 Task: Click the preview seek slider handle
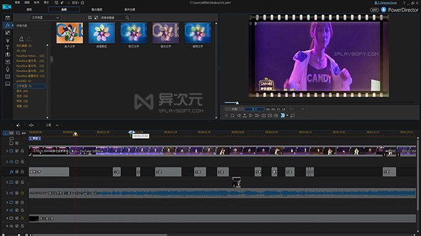pos(237,103)
